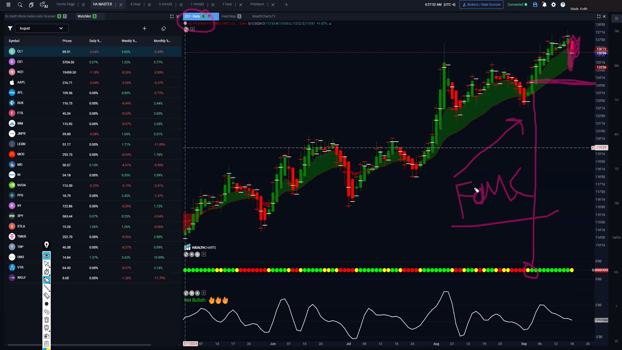Sort watchlist by Monthly % column
622x350 pixels.
coord(162,41)
